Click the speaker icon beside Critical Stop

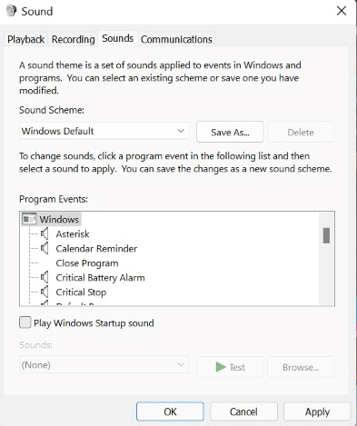pyautogui.click(x=45, y=292)
